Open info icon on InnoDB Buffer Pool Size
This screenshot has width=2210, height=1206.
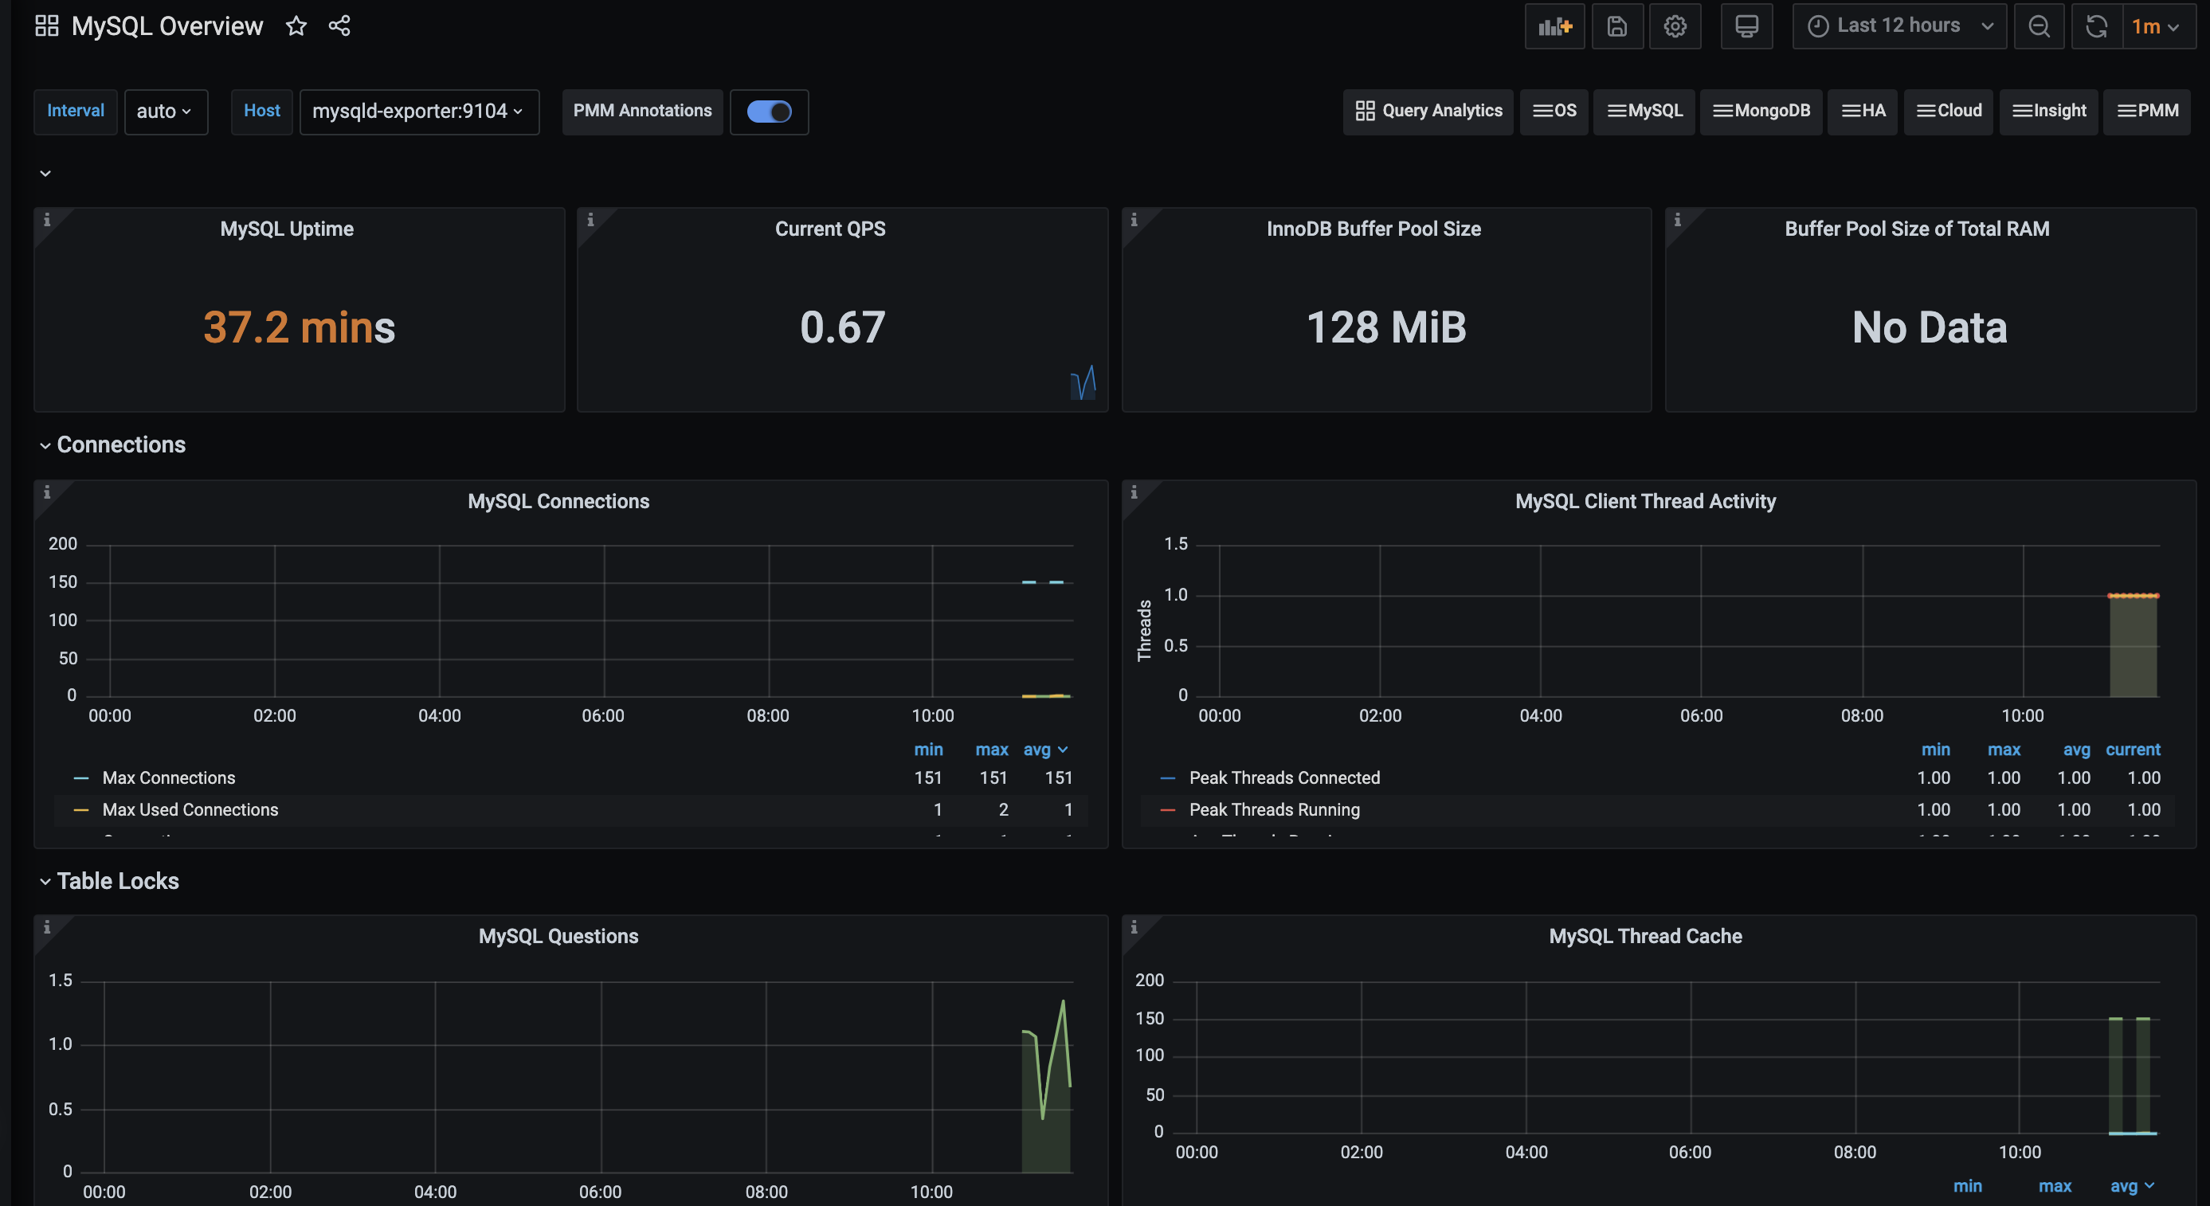[x=1134, y=221]
